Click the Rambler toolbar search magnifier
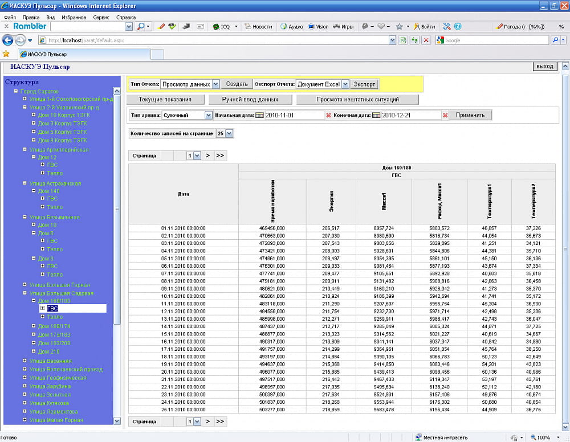The height and width of the screenshot is (442, 570). point(141,26)
